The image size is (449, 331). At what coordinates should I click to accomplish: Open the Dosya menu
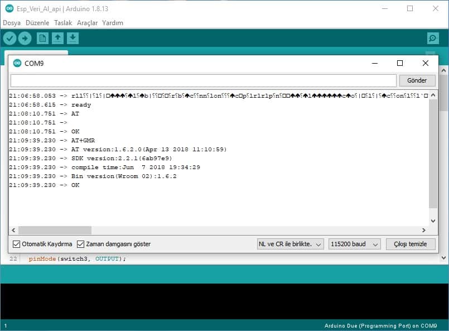(x=12, y=23)
